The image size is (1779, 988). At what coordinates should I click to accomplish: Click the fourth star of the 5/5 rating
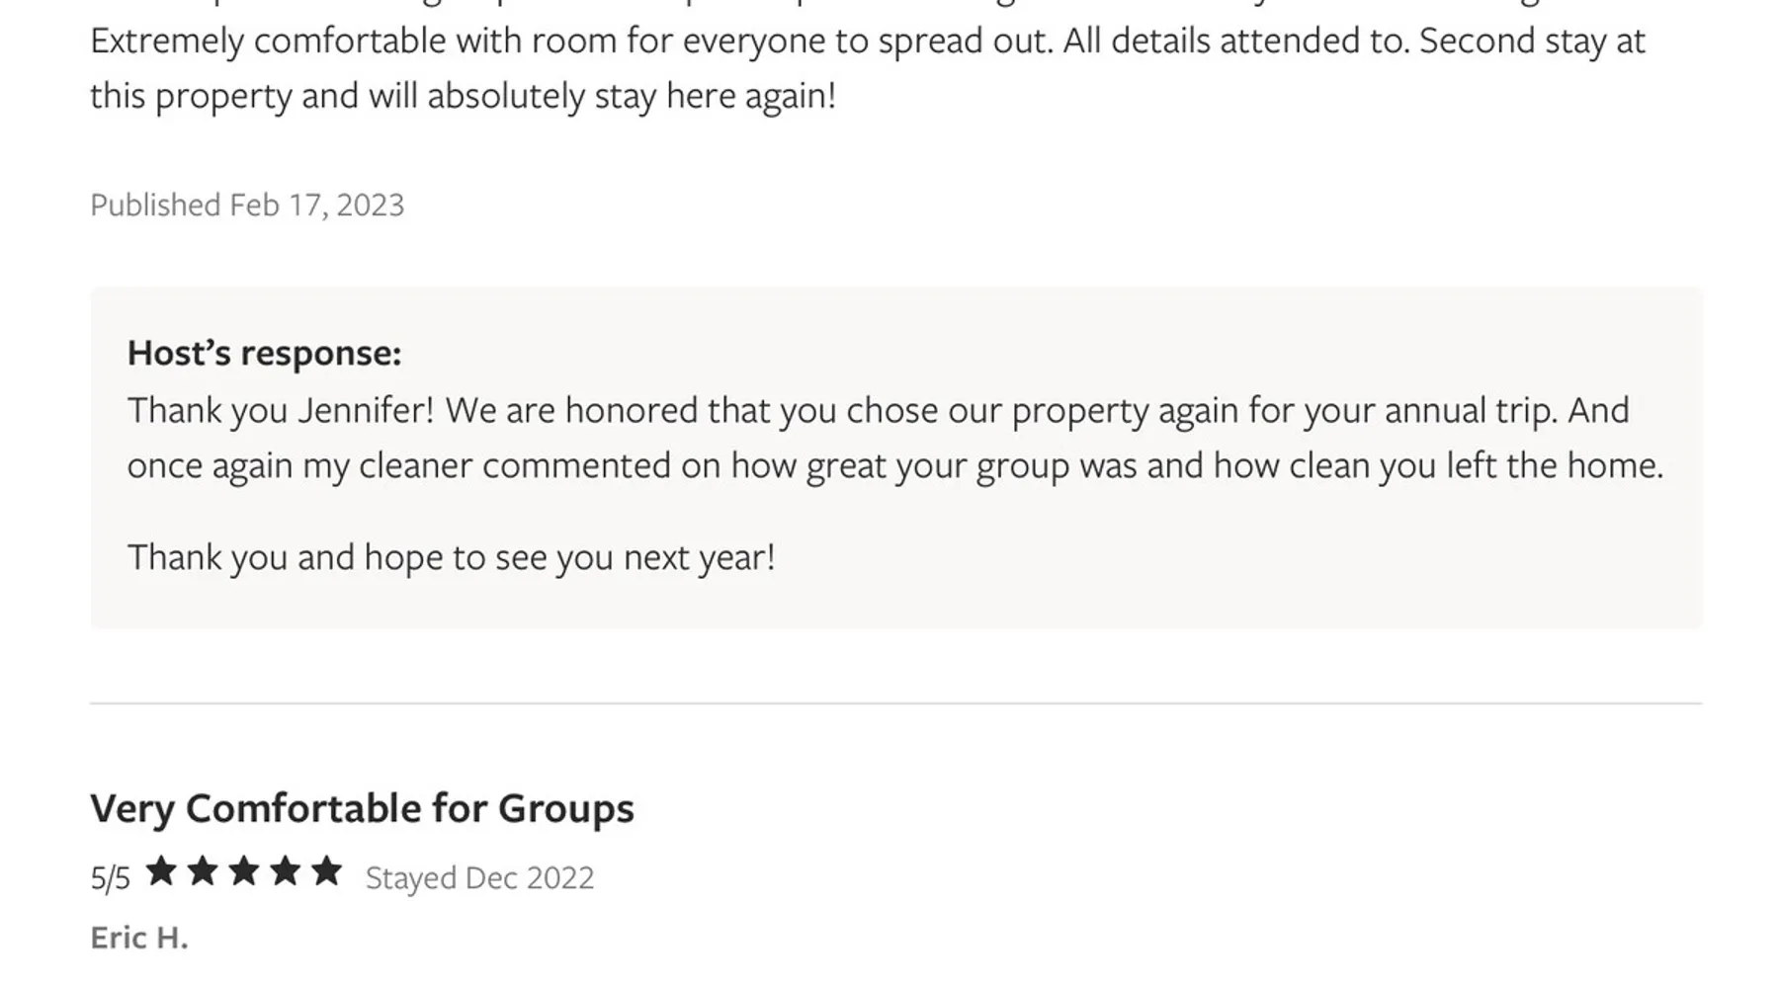(285, 871)
